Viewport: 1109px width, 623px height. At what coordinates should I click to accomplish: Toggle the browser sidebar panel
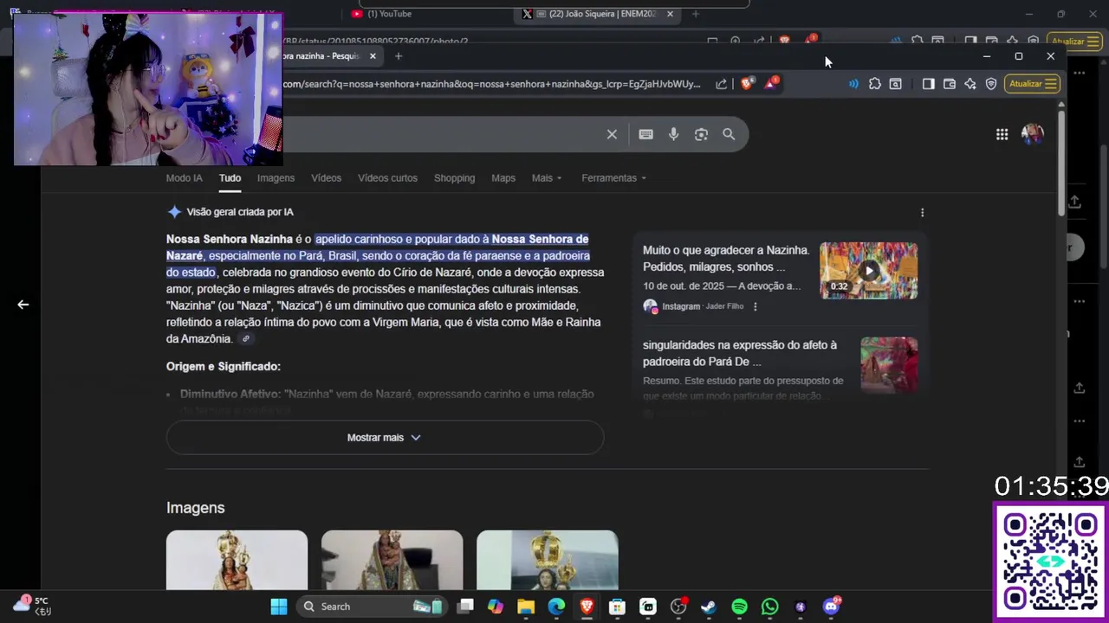point(928,84)
